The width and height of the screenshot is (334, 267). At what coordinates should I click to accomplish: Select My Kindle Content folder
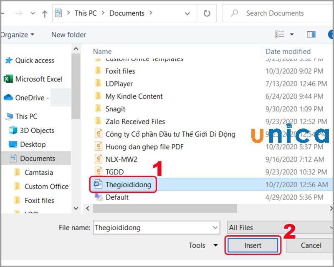click(134, 96)
